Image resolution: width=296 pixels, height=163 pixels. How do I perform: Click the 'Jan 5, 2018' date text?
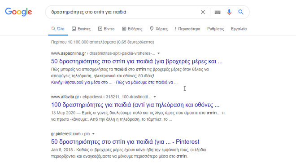62,150
